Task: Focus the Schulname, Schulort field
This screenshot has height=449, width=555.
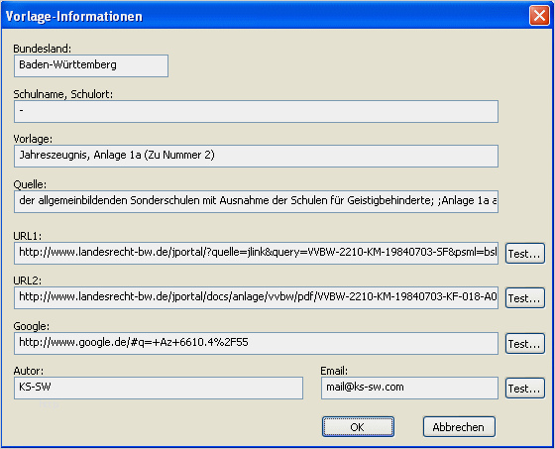Action: click(256, 111)
